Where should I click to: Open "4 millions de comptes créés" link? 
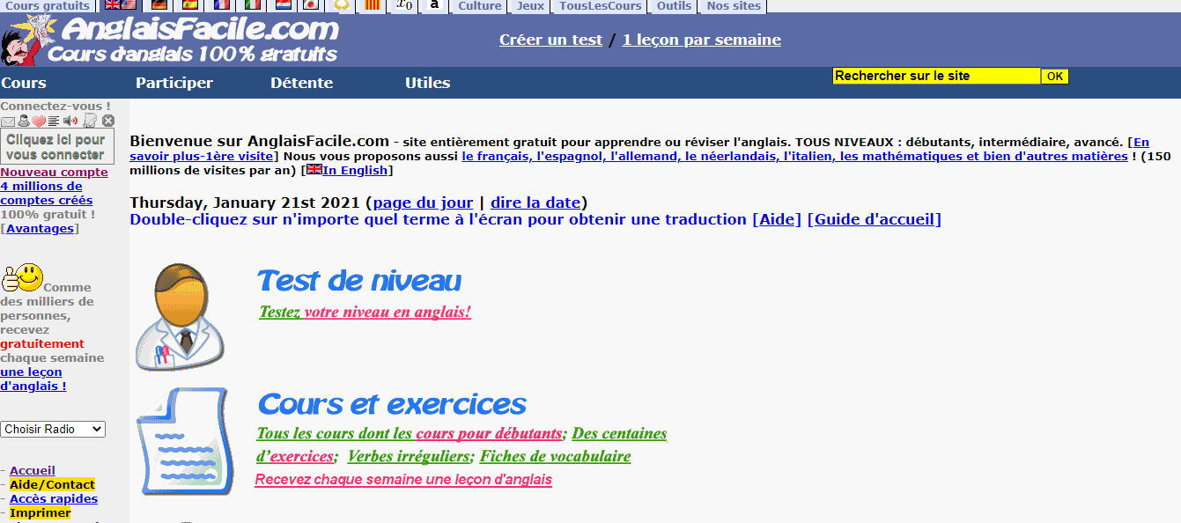[46, 193]
